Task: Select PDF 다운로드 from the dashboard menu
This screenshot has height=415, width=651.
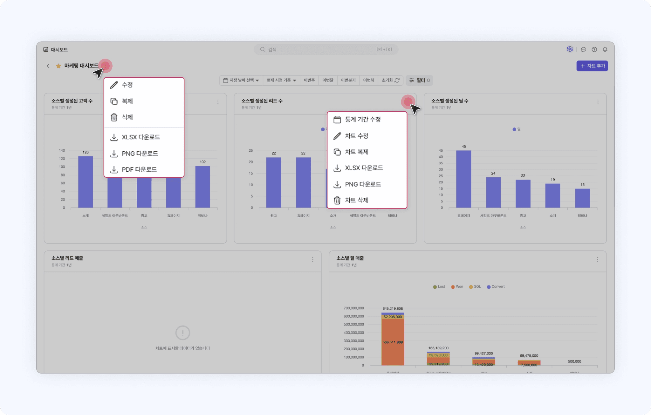Action: [x=139, y=169]
